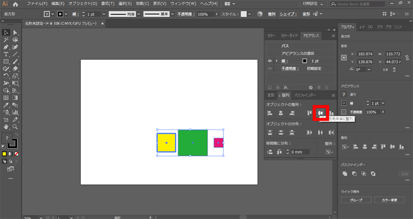Toggle visibility eye of 線 appearance row
The image size is (413, 219).
[270, 61]
